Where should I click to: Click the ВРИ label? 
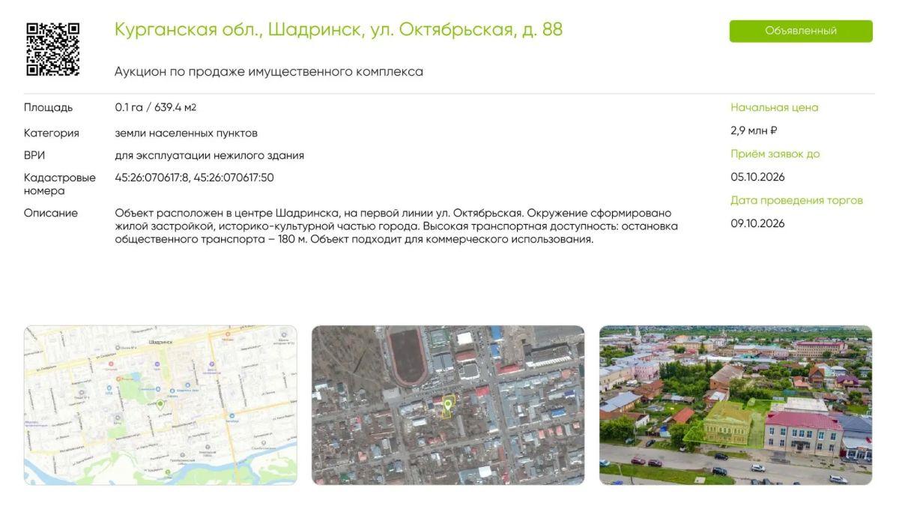(35, 155)
